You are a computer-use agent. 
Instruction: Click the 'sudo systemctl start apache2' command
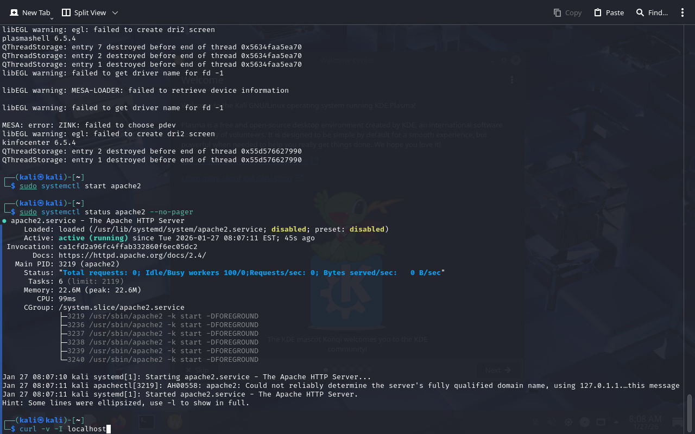80,186
